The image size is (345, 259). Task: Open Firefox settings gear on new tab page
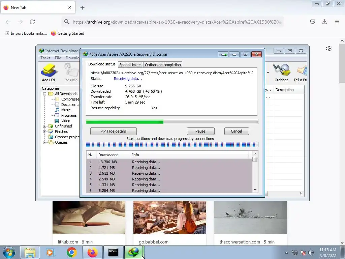(x=329, y=49)
